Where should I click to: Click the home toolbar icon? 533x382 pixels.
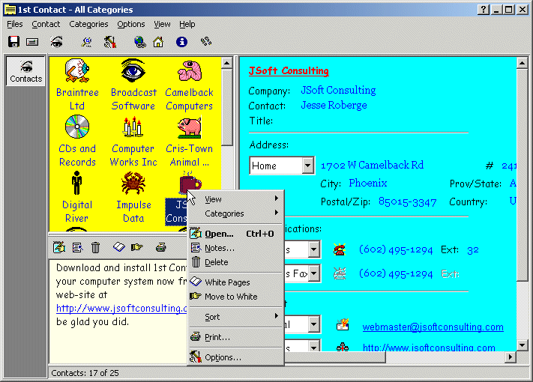[158, 42]
